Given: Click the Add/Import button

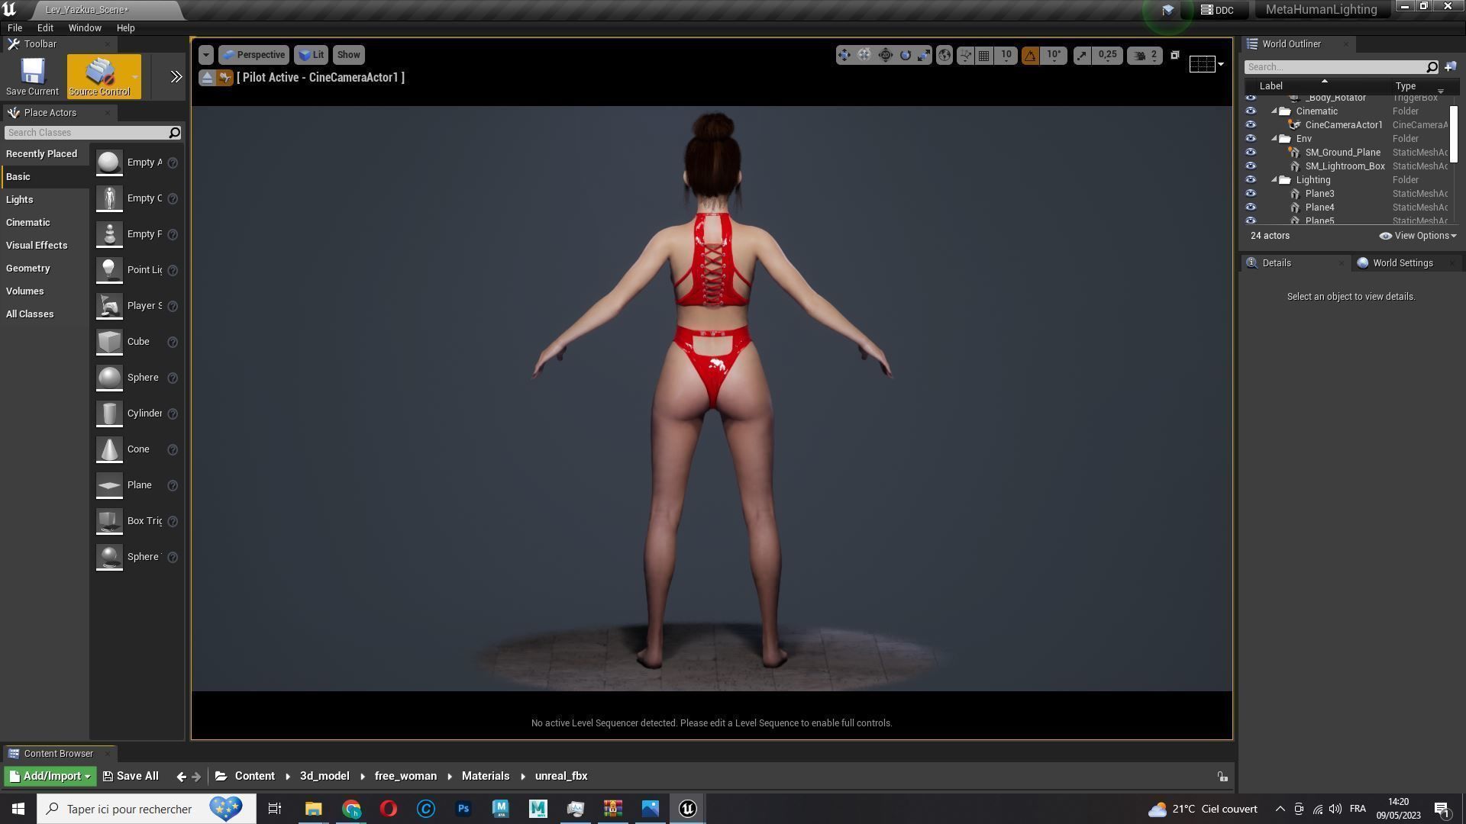Looking at the screenshot, I should click(50, 776).
